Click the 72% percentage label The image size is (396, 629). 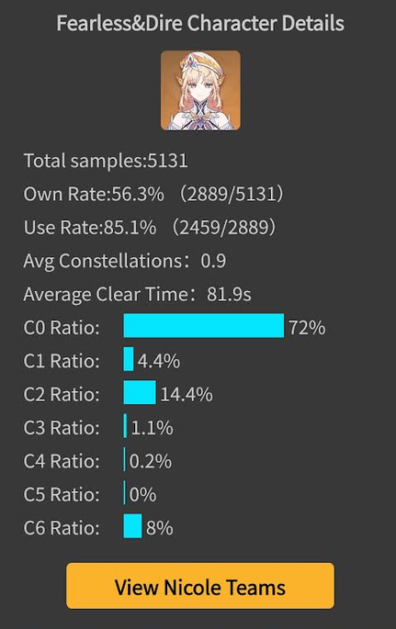[x=307, y=327]
